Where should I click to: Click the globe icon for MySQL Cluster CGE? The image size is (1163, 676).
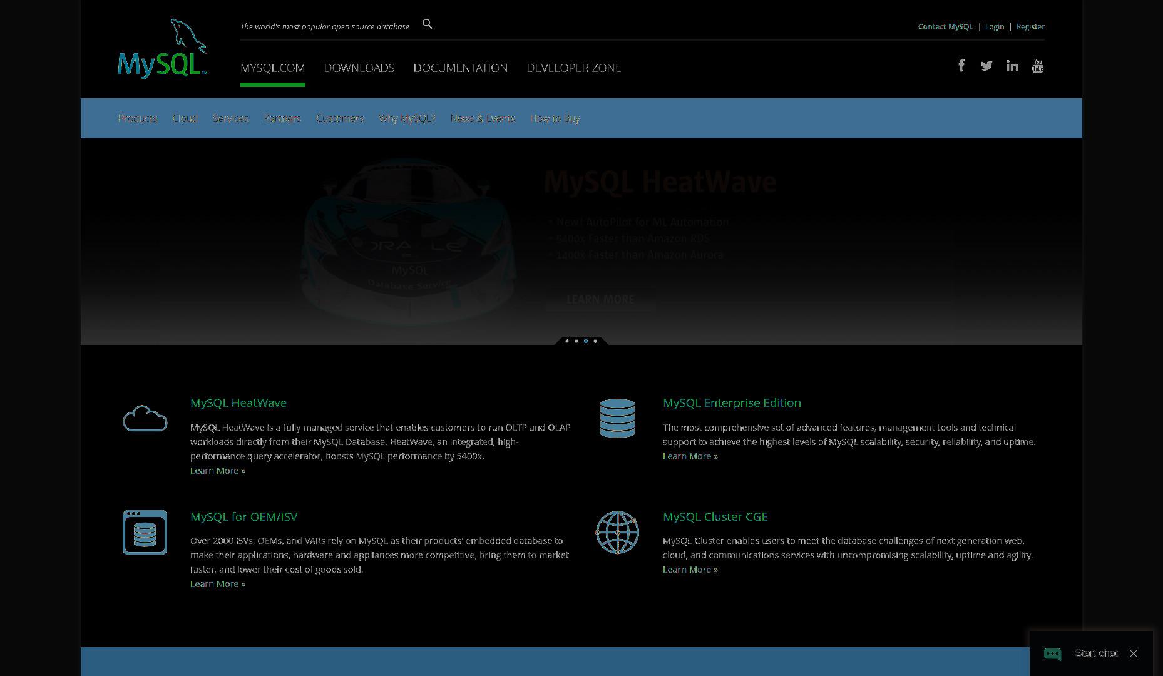(x=617, y=532)
